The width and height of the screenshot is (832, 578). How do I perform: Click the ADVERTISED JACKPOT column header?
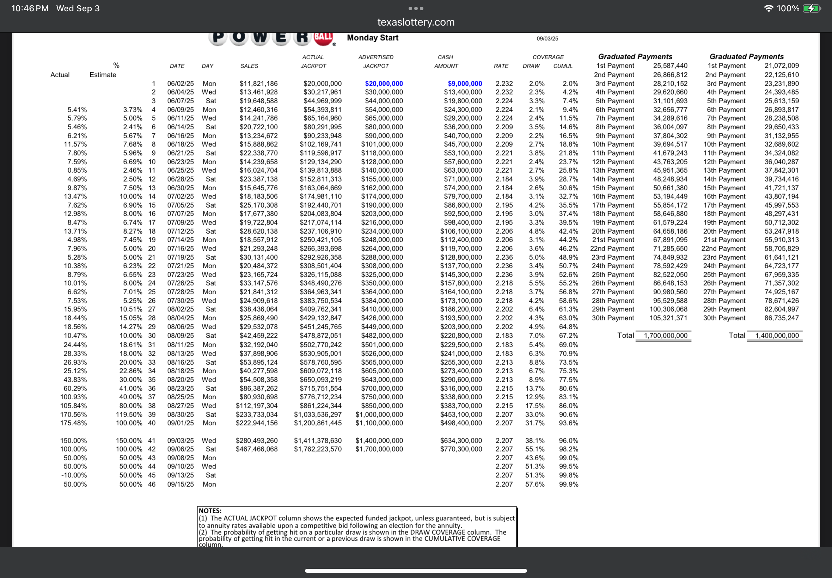375,62
